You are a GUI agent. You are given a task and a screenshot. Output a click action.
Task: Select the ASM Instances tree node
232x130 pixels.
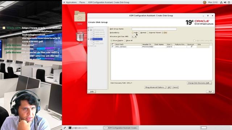pos(98,30)
